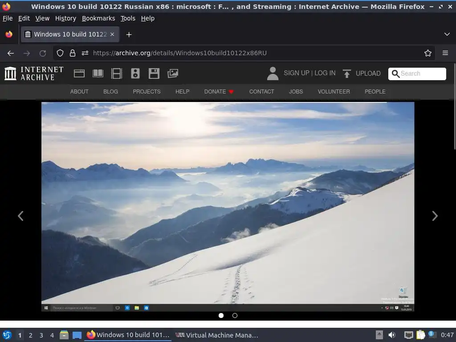Open the Texts book icon
The height and width of the screenshot is (342, 456).
coord(98,73)
